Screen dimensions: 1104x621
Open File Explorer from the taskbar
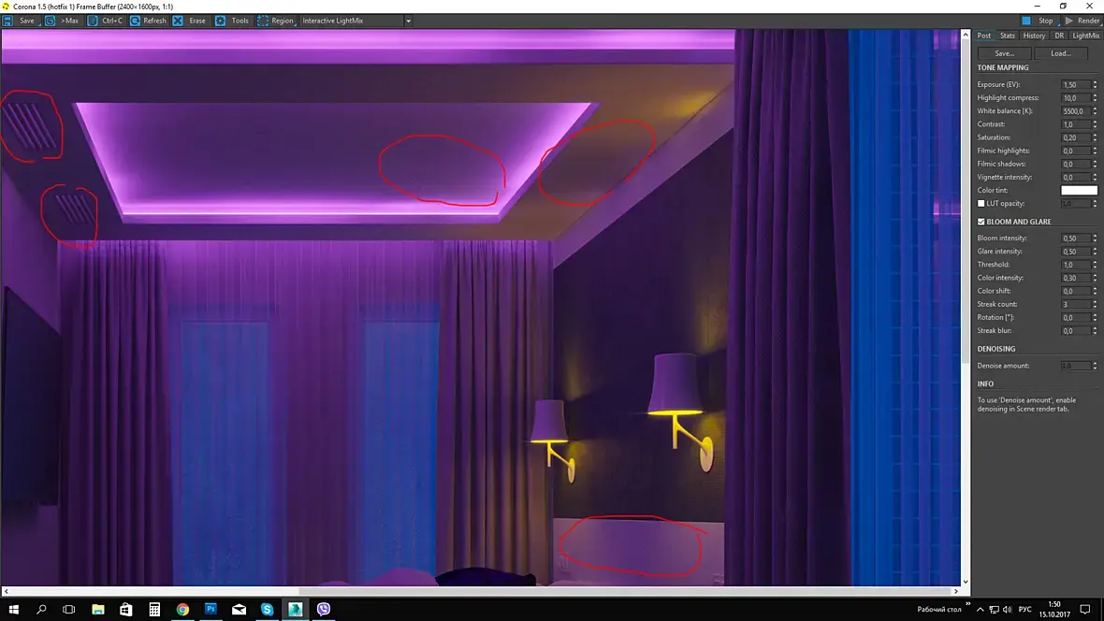pos(98,609)
